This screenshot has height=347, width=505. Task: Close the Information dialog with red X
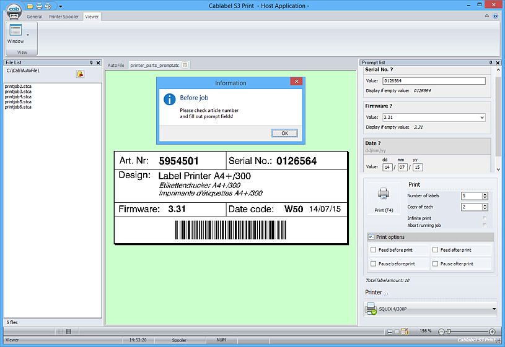point(296,81)
